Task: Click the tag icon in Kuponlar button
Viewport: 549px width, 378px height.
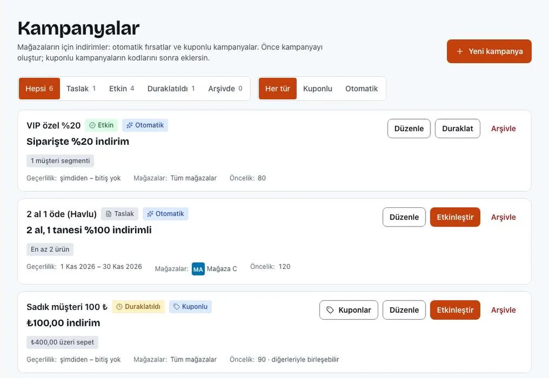Action: point(330,310)
